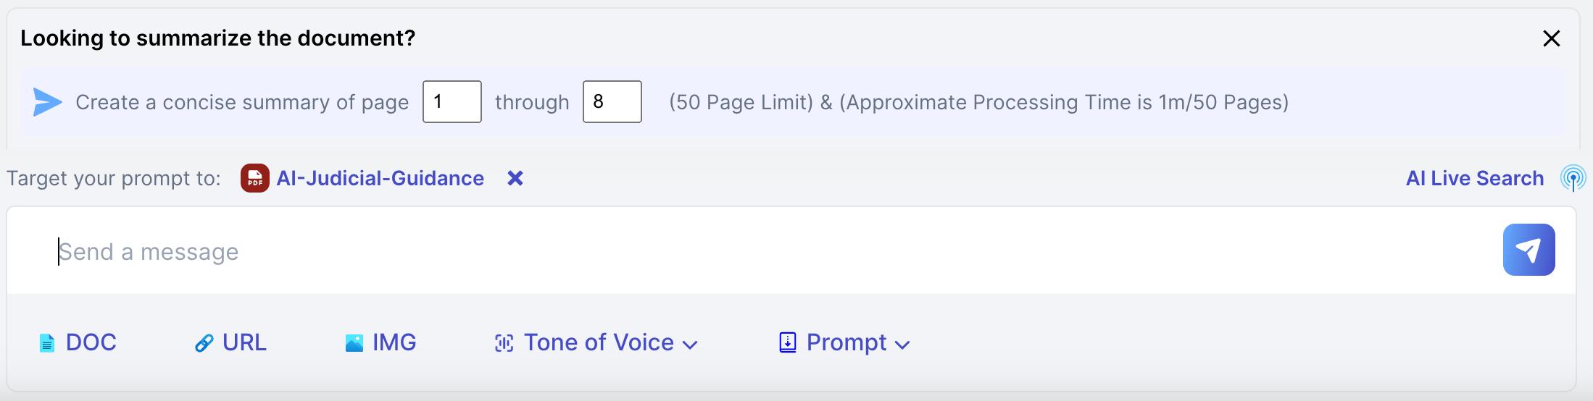Select the end page number field
Screen dimensions: 1593x401
(612, 101)
